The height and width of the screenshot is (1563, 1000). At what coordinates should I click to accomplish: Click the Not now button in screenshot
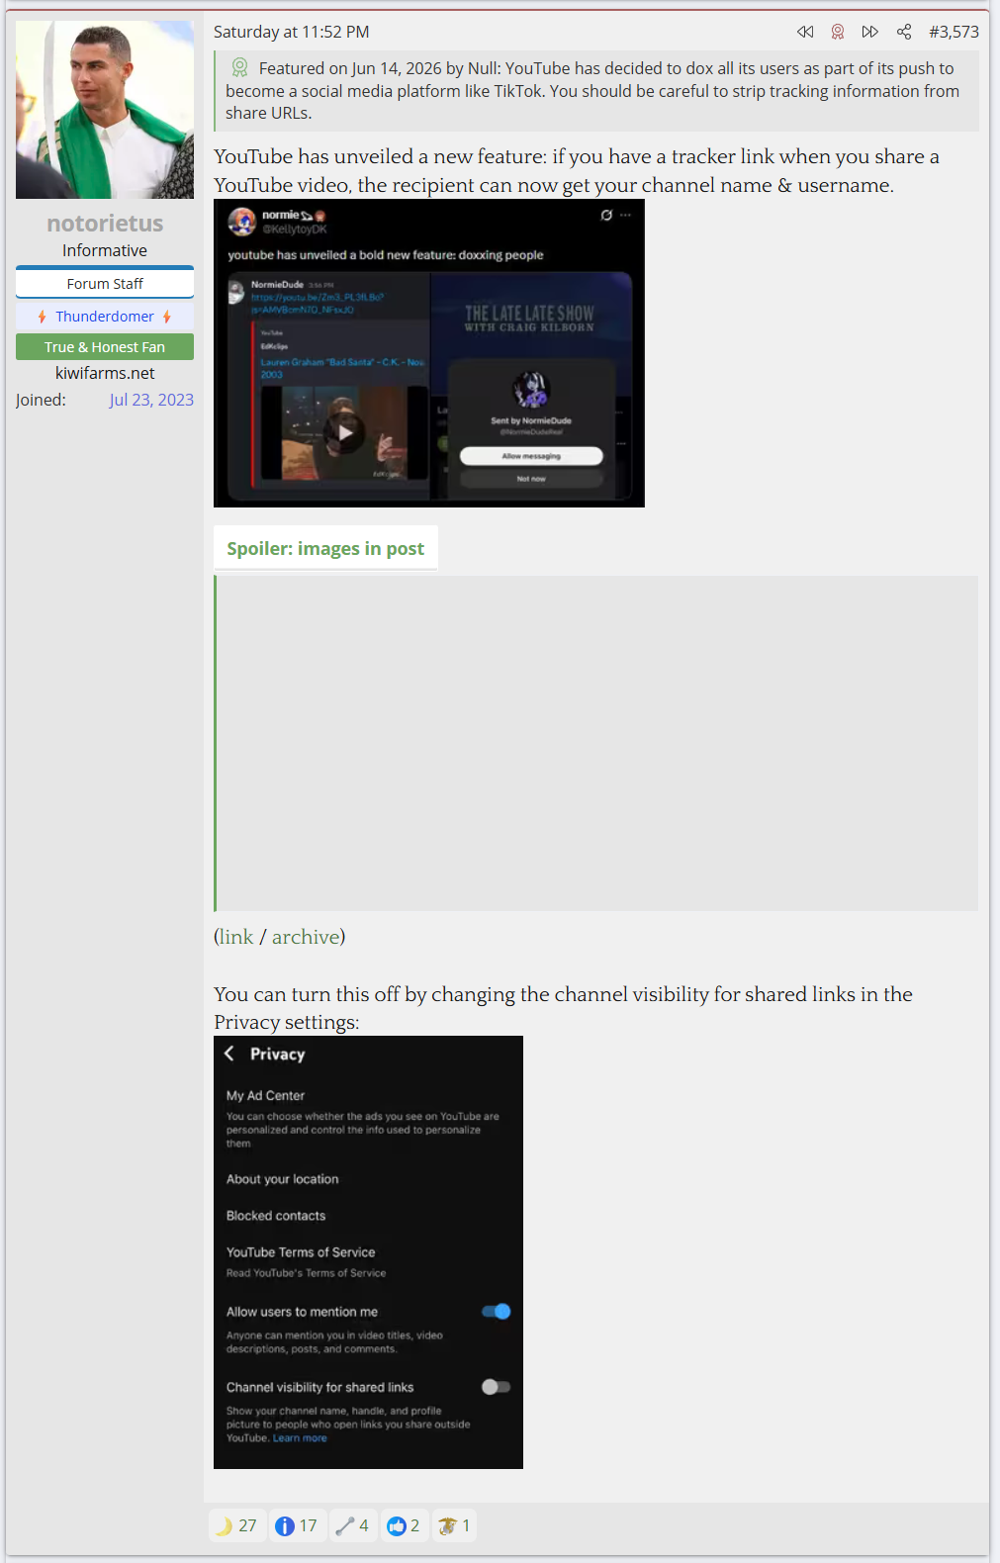pyautogui.click(x=531, y=479)
